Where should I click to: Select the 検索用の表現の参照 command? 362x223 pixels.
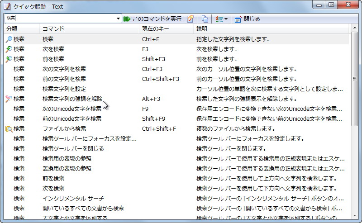[x=67, y=158]
